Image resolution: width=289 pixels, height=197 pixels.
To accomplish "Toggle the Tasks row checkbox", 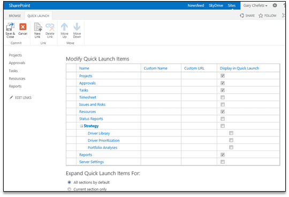I will tap(223, 90).
